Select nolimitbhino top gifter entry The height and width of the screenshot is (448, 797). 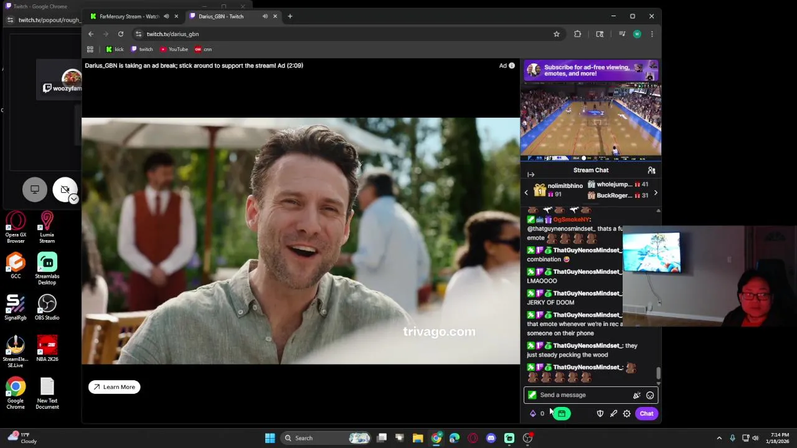559,190
